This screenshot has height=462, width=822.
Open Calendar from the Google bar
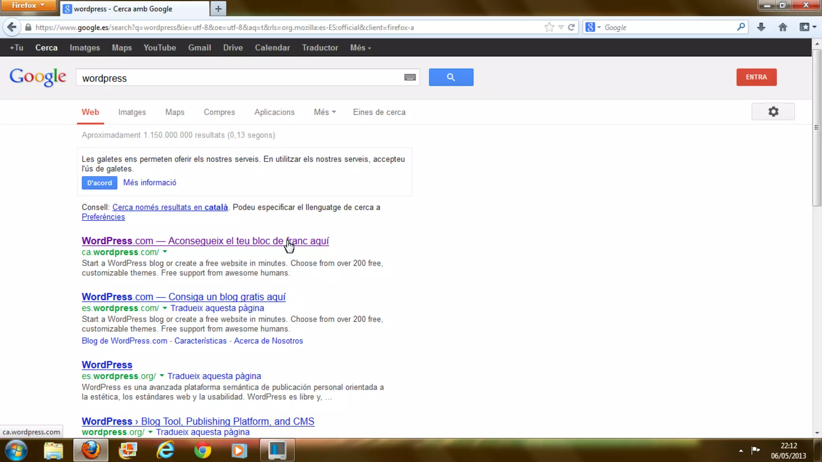272,48
